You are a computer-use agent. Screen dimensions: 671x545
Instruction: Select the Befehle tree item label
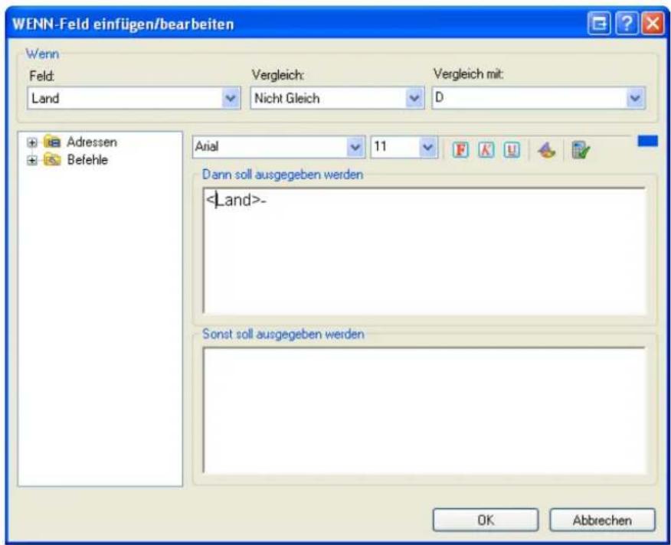pyautogui.click(x=87, y=160)
